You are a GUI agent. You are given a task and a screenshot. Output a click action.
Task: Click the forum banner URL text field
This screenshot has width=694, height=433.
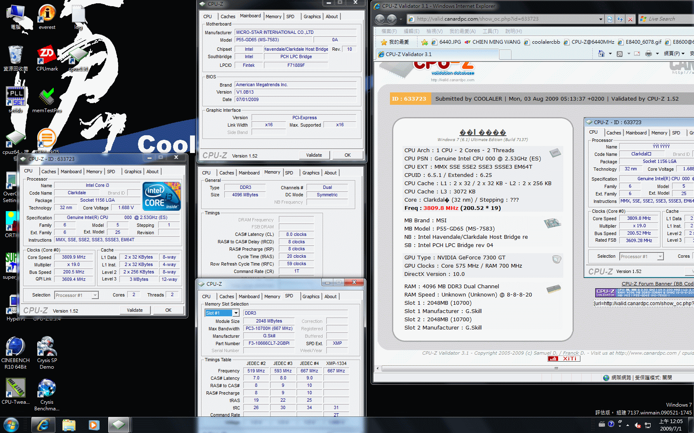[644, 304]
